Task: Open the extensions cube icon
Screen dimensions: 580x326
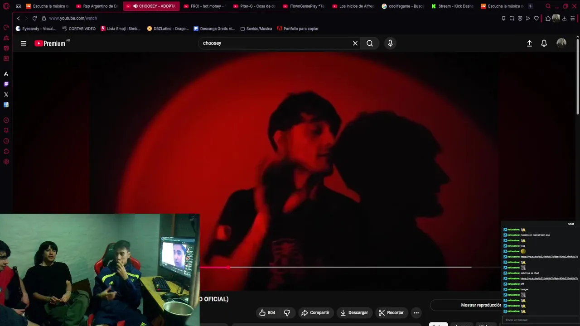Action: [x=548, y=19]
